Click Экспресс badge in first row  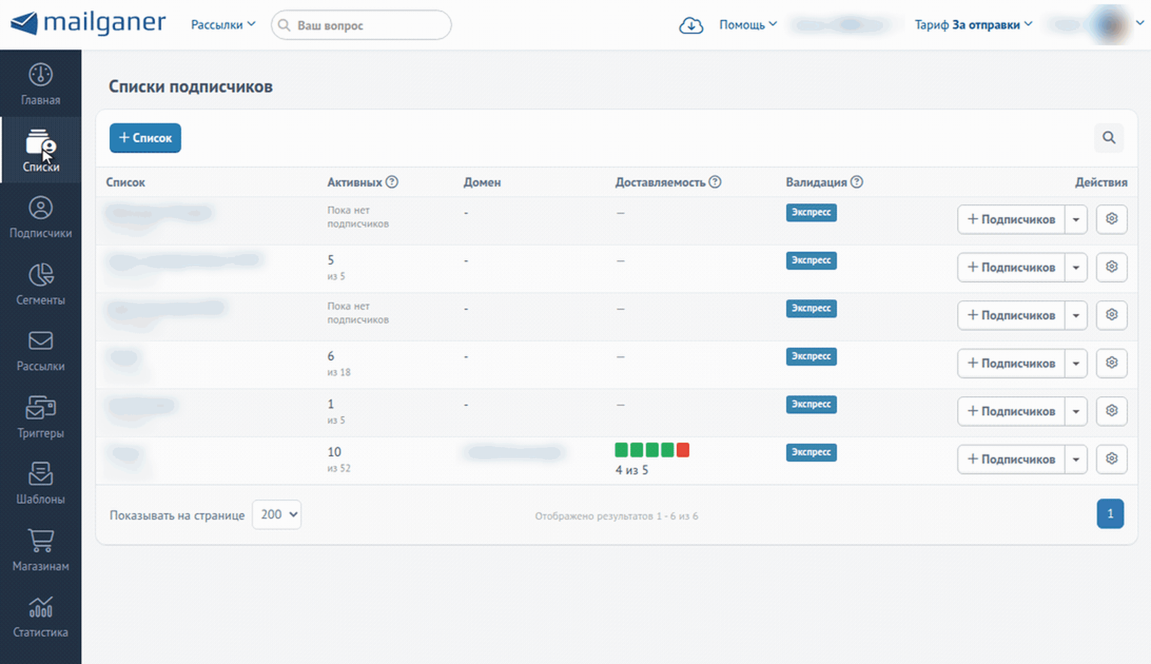coord(811,212)
